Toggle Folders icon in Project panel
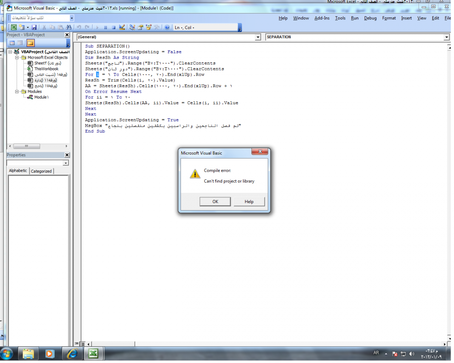 [30, 43]
